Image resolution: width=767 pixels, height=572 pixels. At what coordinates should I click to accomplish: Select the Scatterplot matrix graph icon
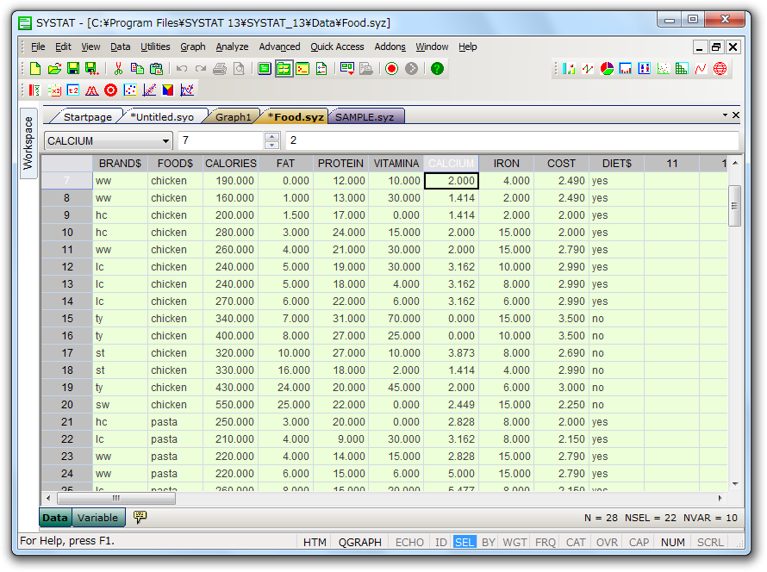click(x=682, y=68)
